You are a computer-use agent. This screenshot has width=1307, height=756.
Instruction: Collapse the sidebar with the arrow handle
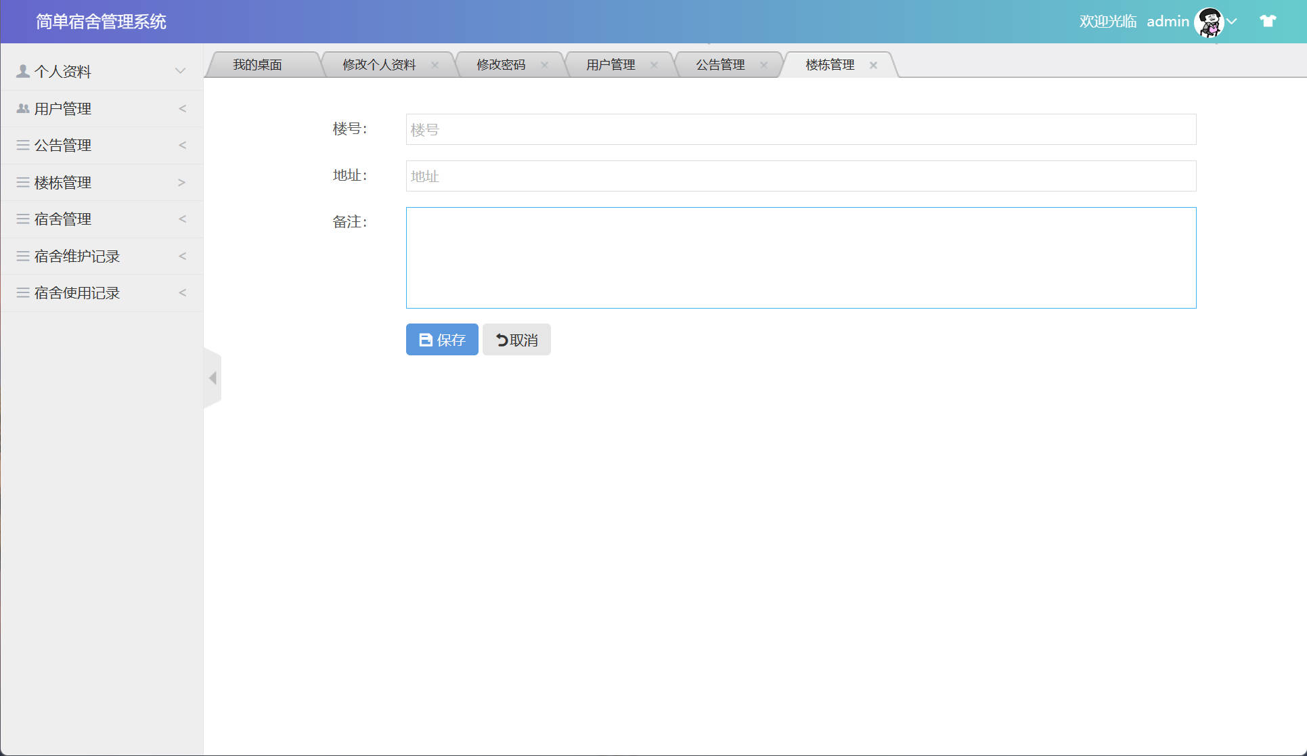[x=213, y=378]
